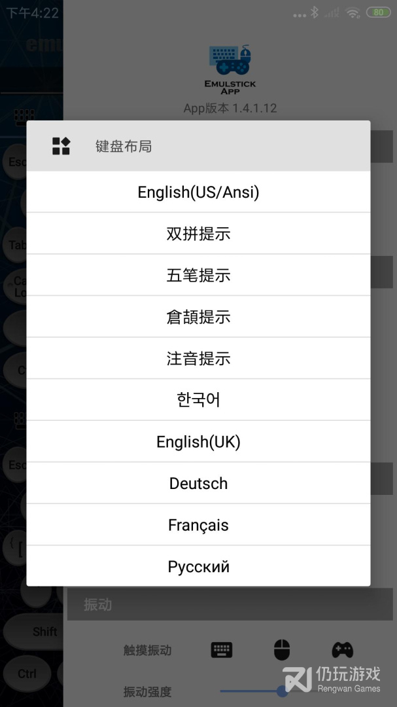Click the keyboard layout widgets icon
This screenshot has height=707, width=397.
click(x=61, y=146)
